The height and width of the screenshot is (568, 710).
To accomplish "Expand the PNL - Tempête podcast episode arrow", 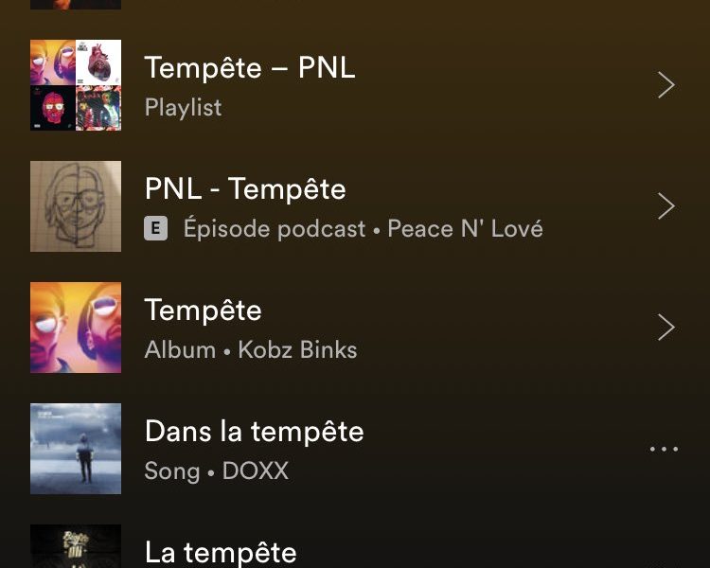I will [x=666, y=206].
